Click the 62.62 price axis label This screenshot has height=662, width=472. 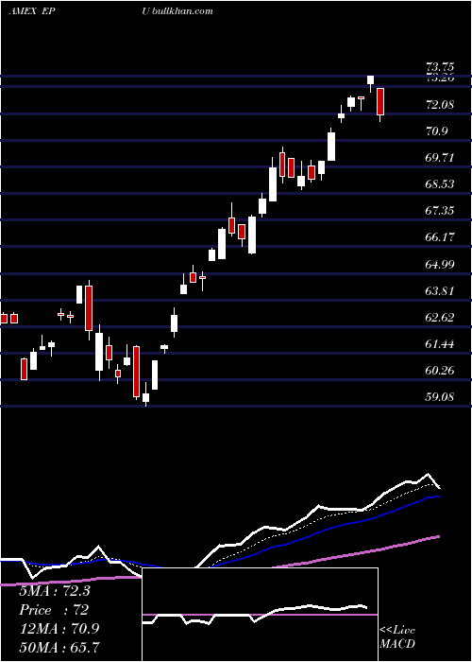441,318
